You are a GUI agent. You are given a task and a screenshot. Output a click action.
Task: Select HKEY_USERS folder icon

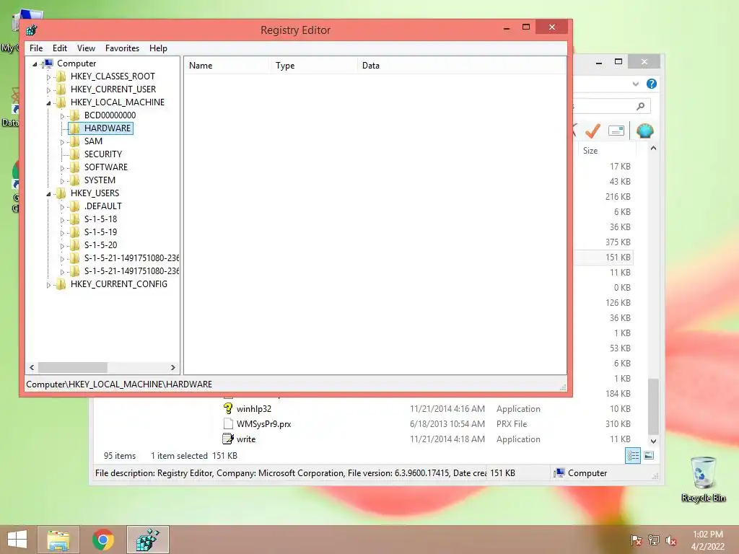[x=61, y=193]
